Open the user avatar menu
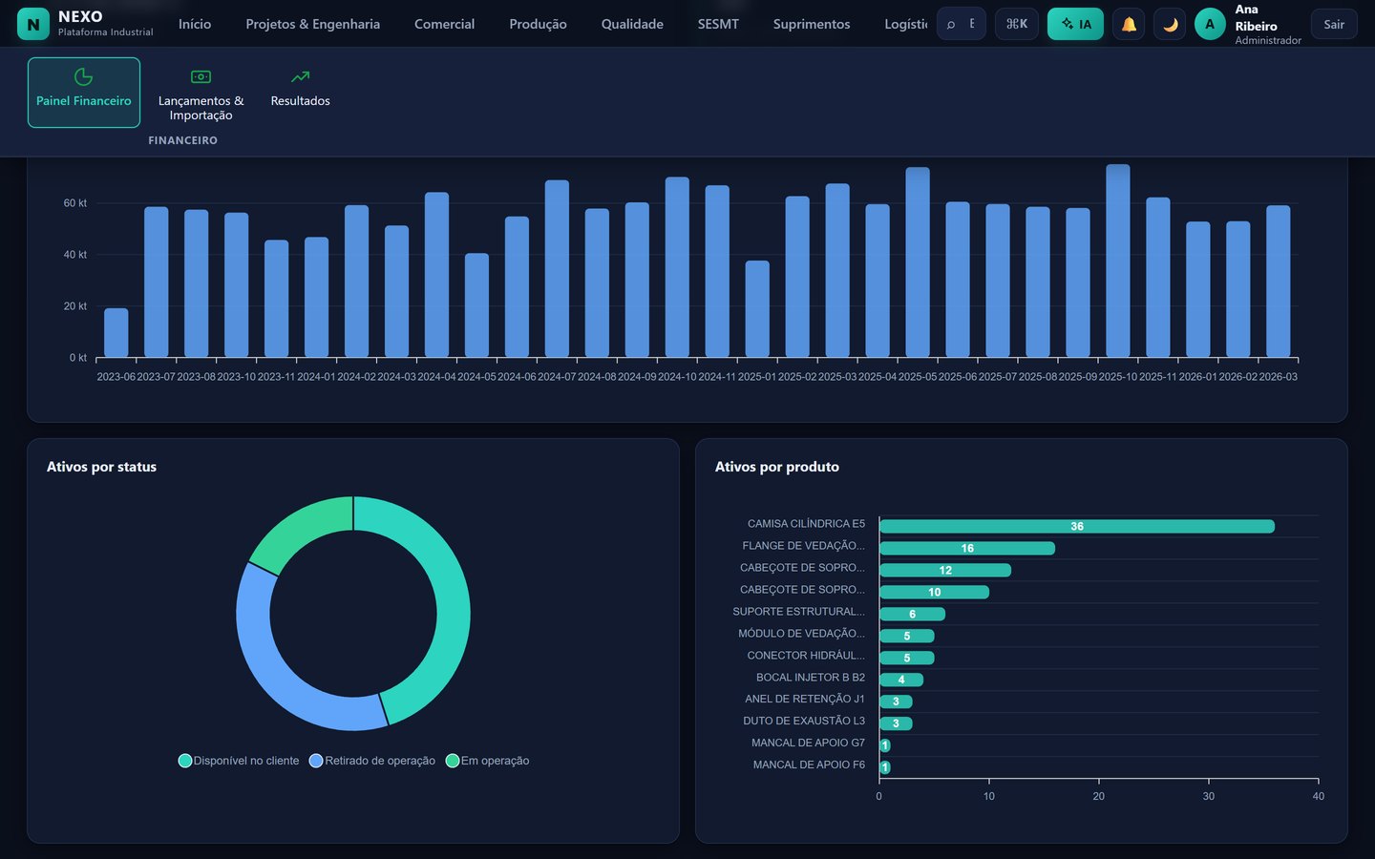This screenshot has width=1375, height=859. tap(1210, 24)
